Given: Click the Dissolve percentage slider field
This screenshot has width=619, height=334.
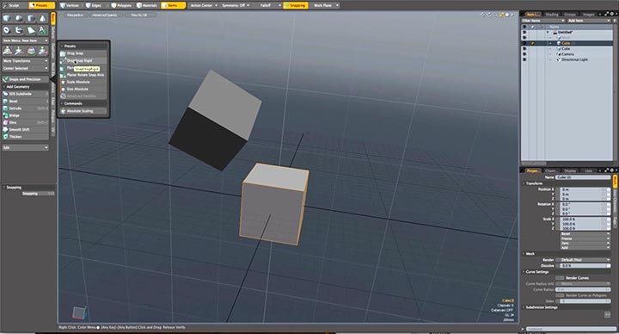Looking at the screenshot, I should [583, 266].
